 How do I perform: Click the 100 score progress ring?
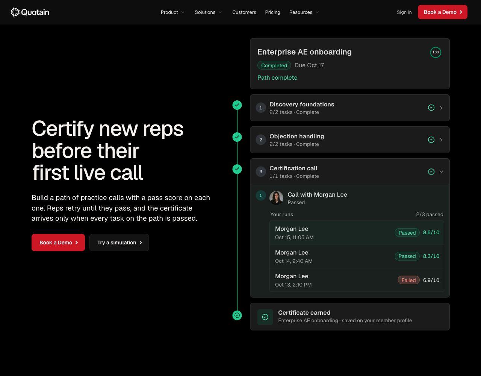point(436,52)
